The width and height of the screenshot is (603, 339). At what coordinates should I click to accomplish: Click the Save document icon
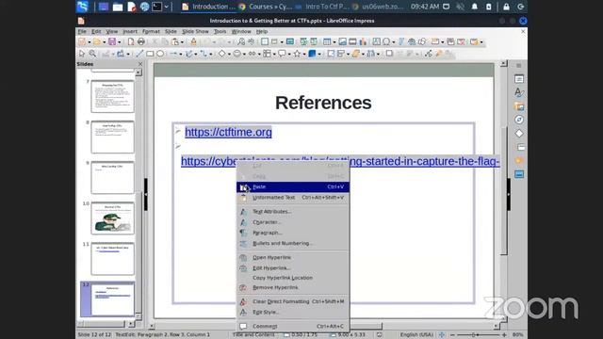tap(112, 41)
